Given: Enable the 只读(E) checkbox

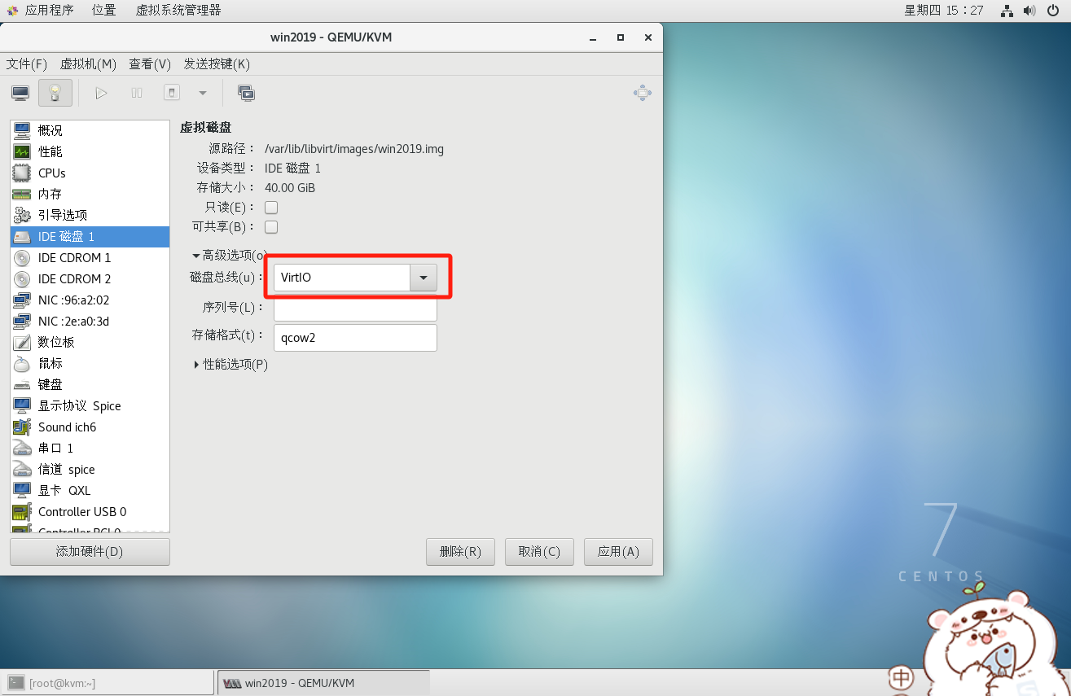Looking at the screenshot, I should point(271,208).
